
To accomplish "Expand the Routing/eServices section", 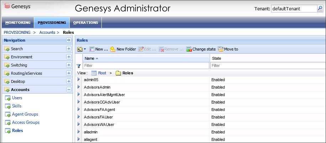I will tap(69, 73).
